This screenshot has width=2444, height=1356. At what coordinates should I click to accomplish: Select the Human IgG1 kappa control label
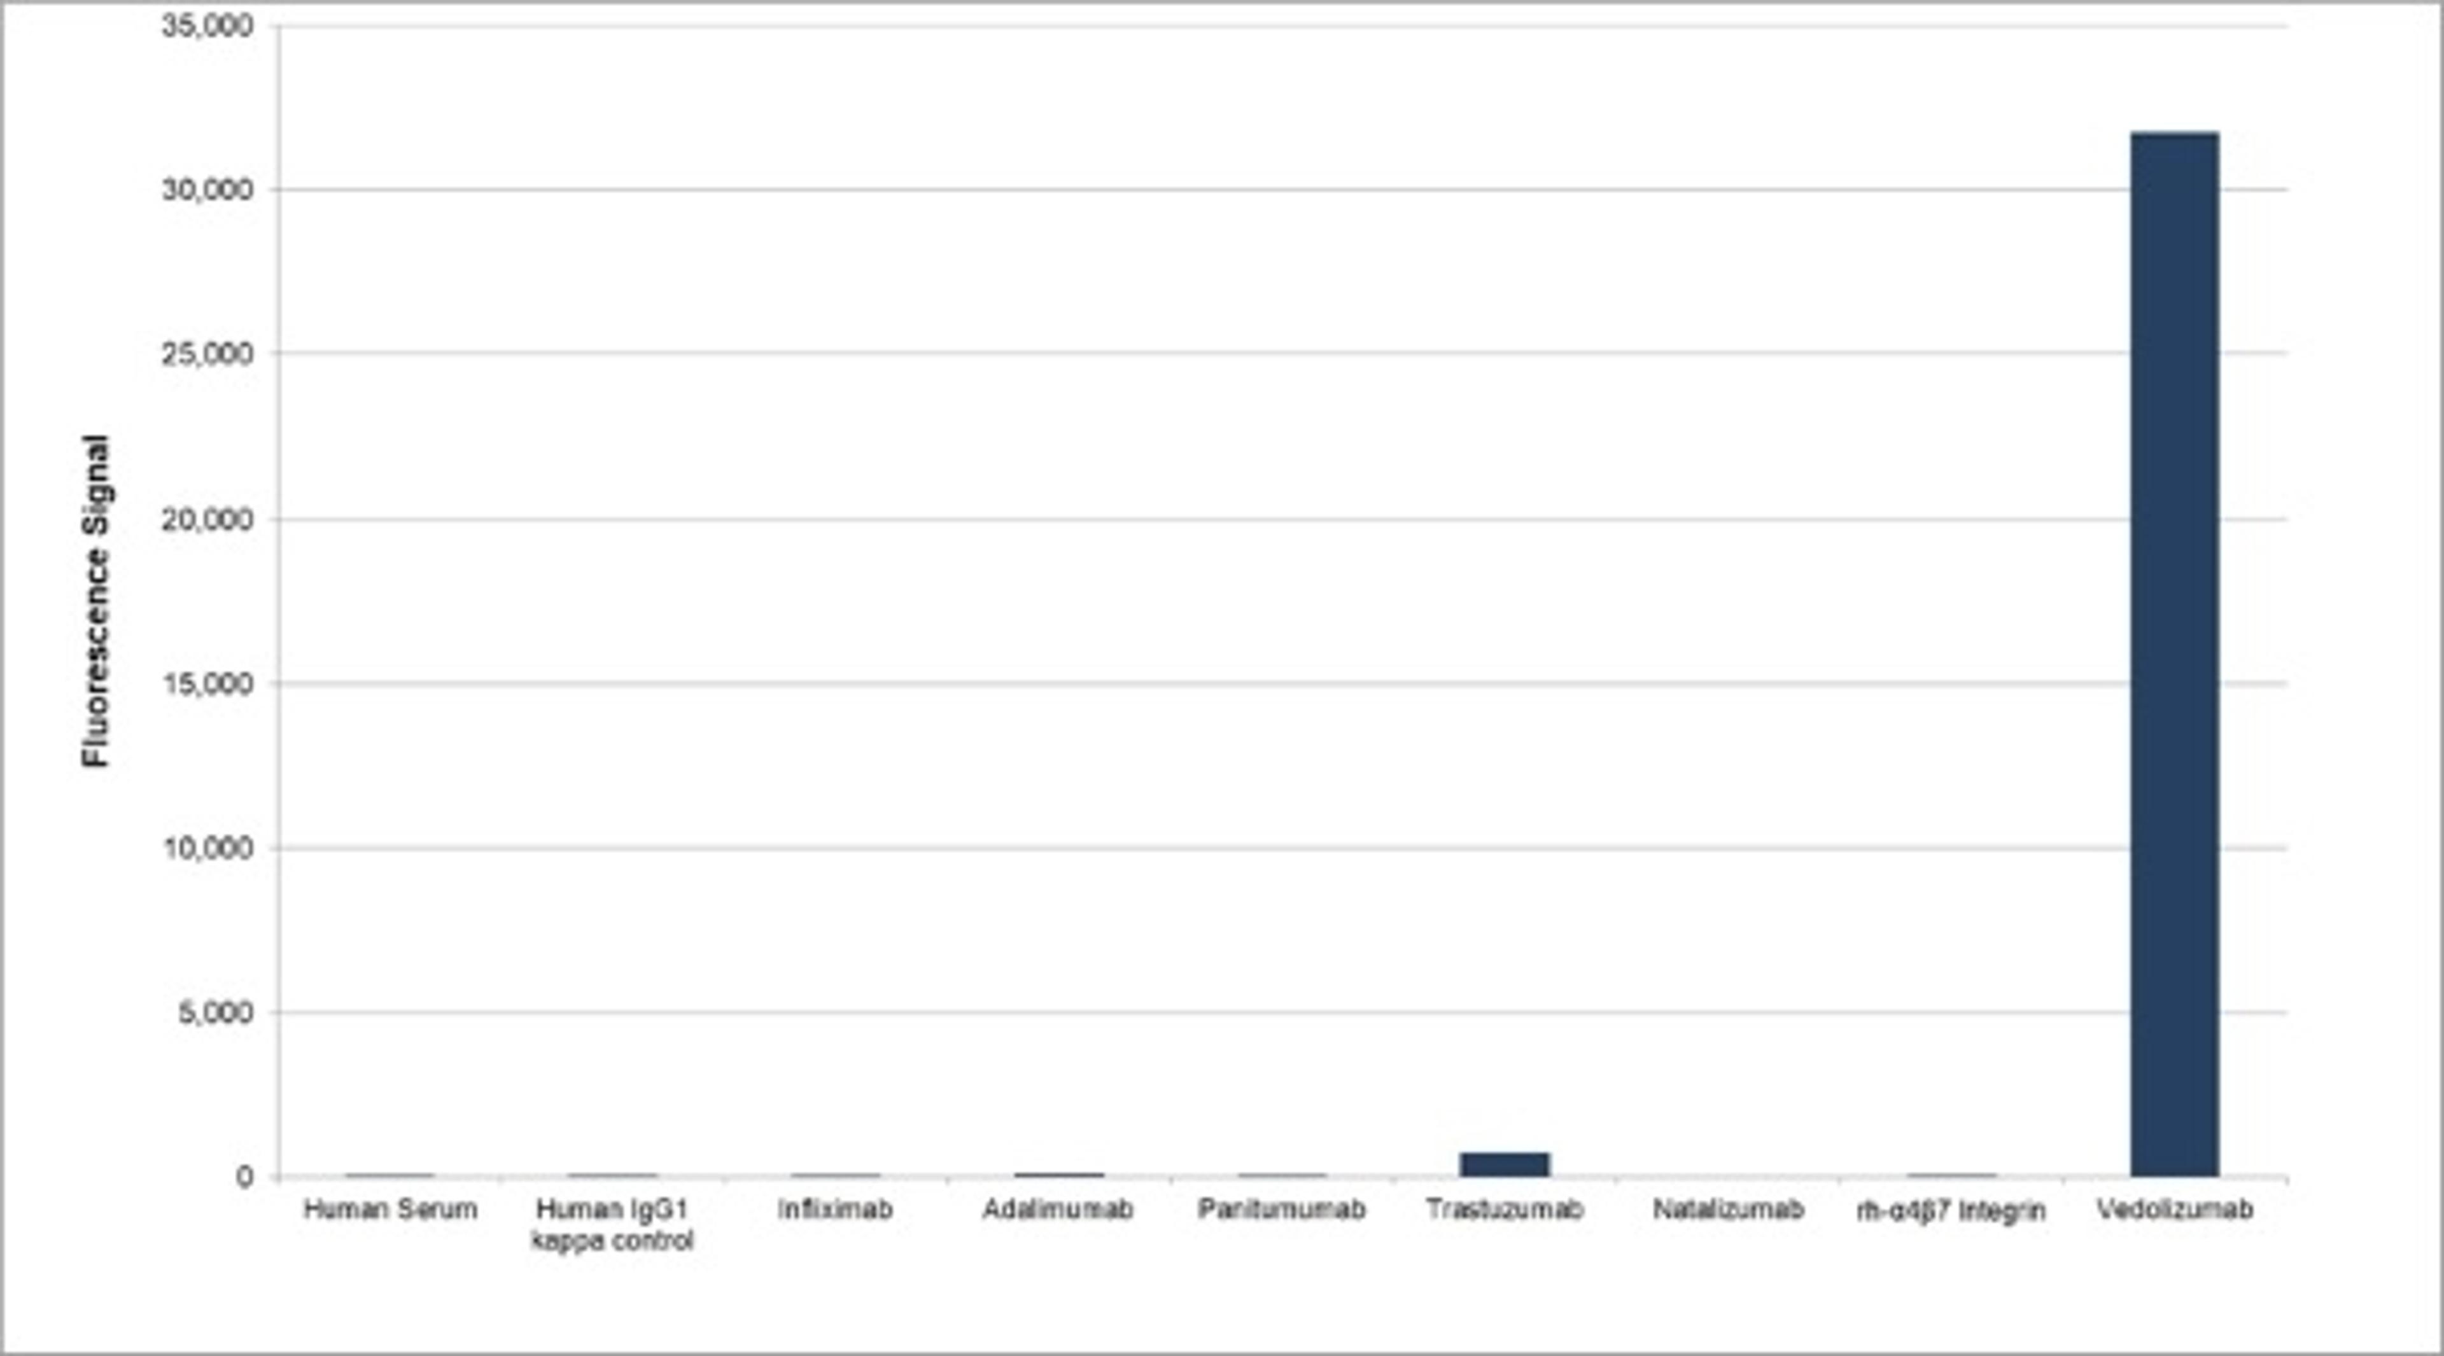click(613, 1224)
